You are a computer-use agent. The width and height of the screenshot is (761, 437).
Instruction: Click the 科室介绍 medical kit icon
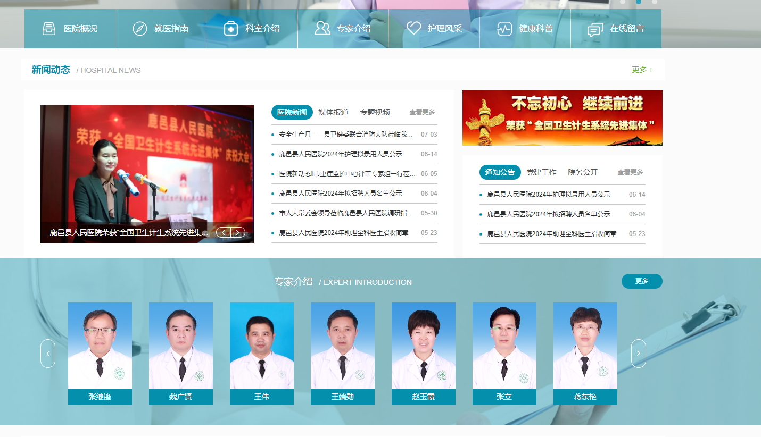click(x=231, y=29)
